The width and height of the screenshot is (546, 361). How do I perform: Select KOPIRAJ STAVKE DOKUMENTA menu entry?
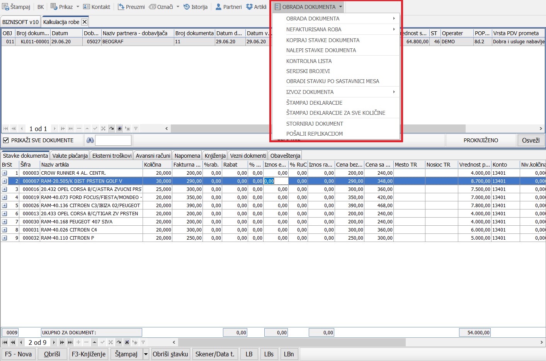pyautogui.click(x=336, y=40)
